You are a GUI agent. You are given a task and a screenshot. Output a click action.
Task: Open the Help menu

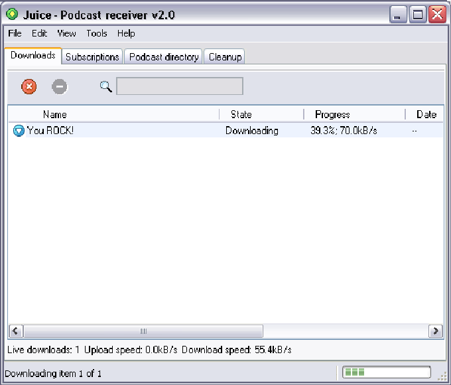click(x=126, y=33)
